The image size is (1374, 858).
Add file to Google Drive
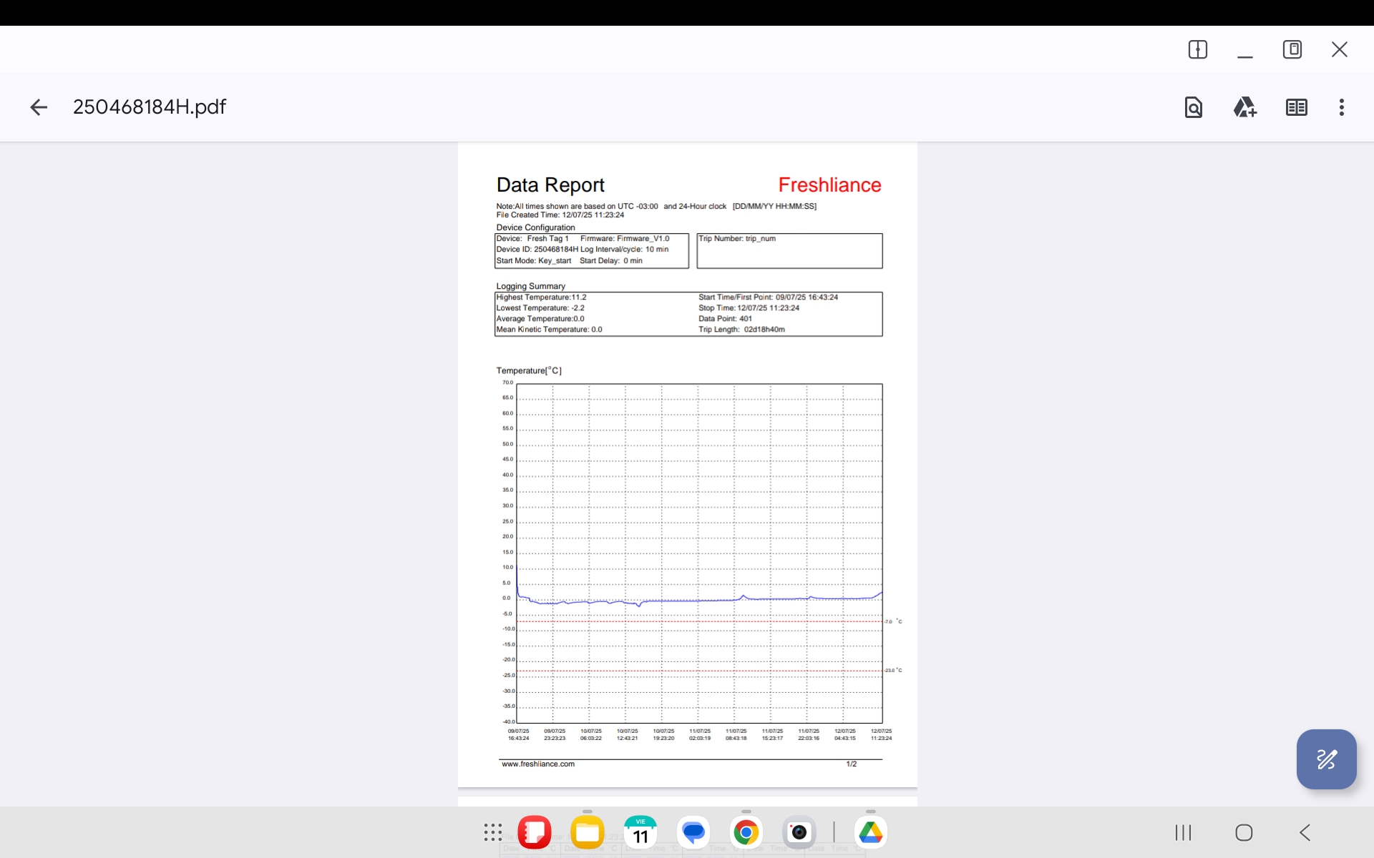pyautogui.click(x=1244, y=107)
